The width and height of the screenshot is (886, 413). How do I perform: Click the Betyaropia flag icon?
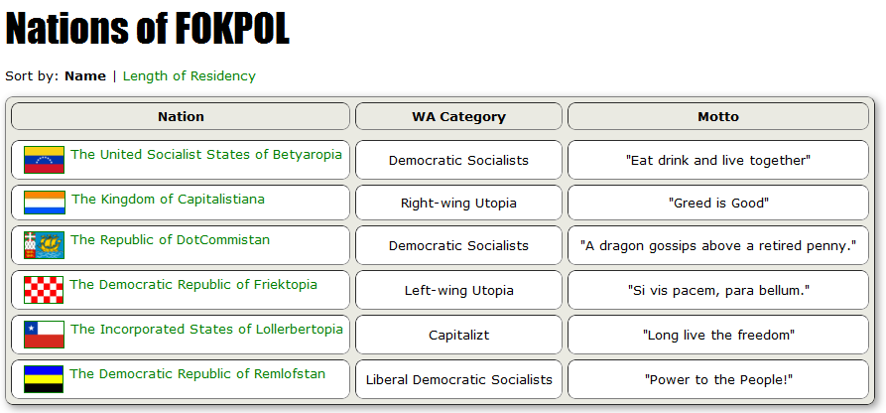click(44, 160)
